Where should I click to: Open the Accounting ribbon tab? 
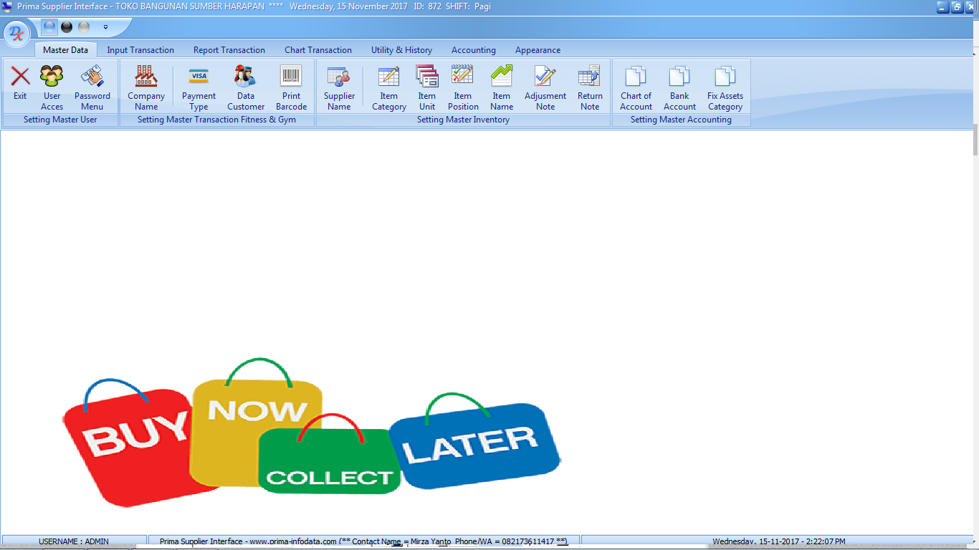[x=473, y=50]
